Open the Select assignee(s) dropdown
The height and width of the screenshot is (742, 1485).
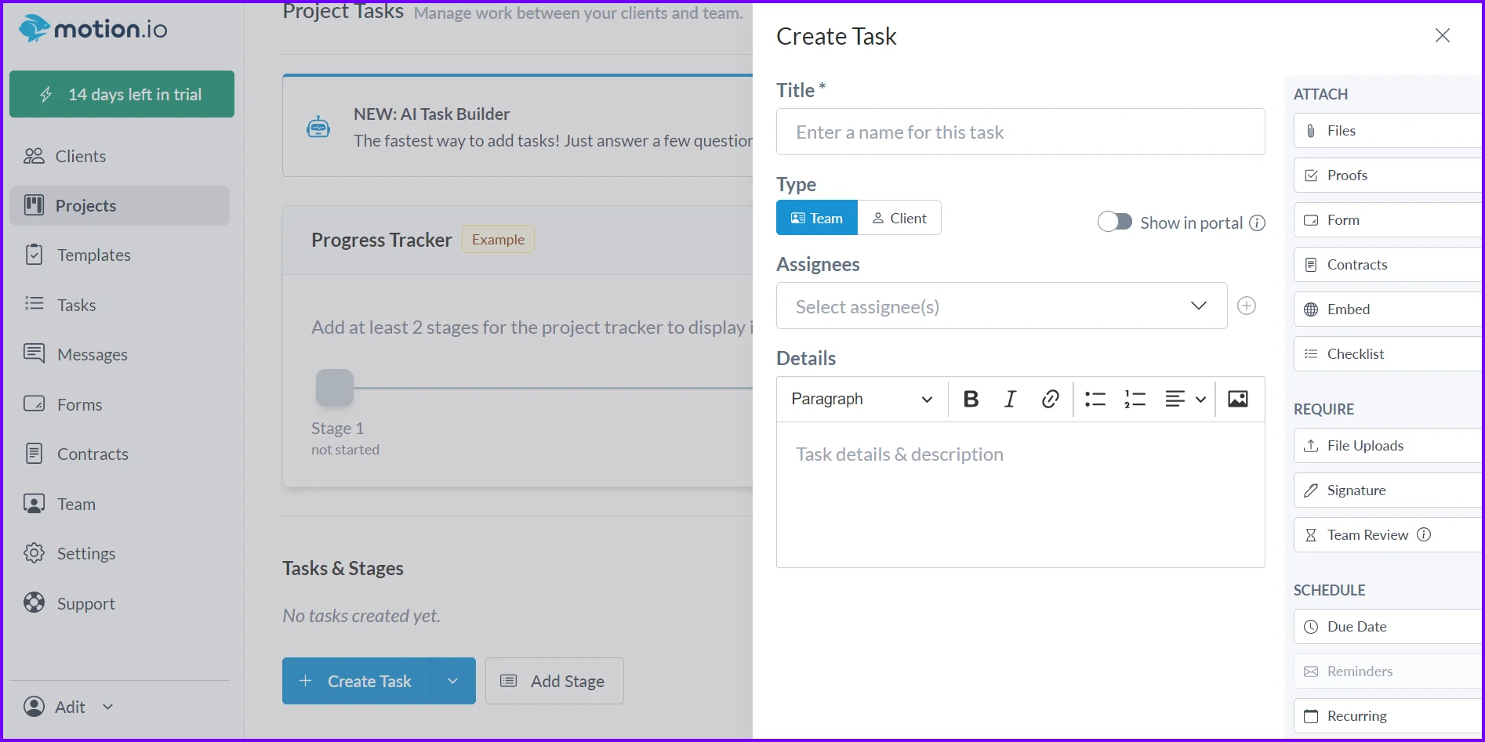[x=1000, y=306]
